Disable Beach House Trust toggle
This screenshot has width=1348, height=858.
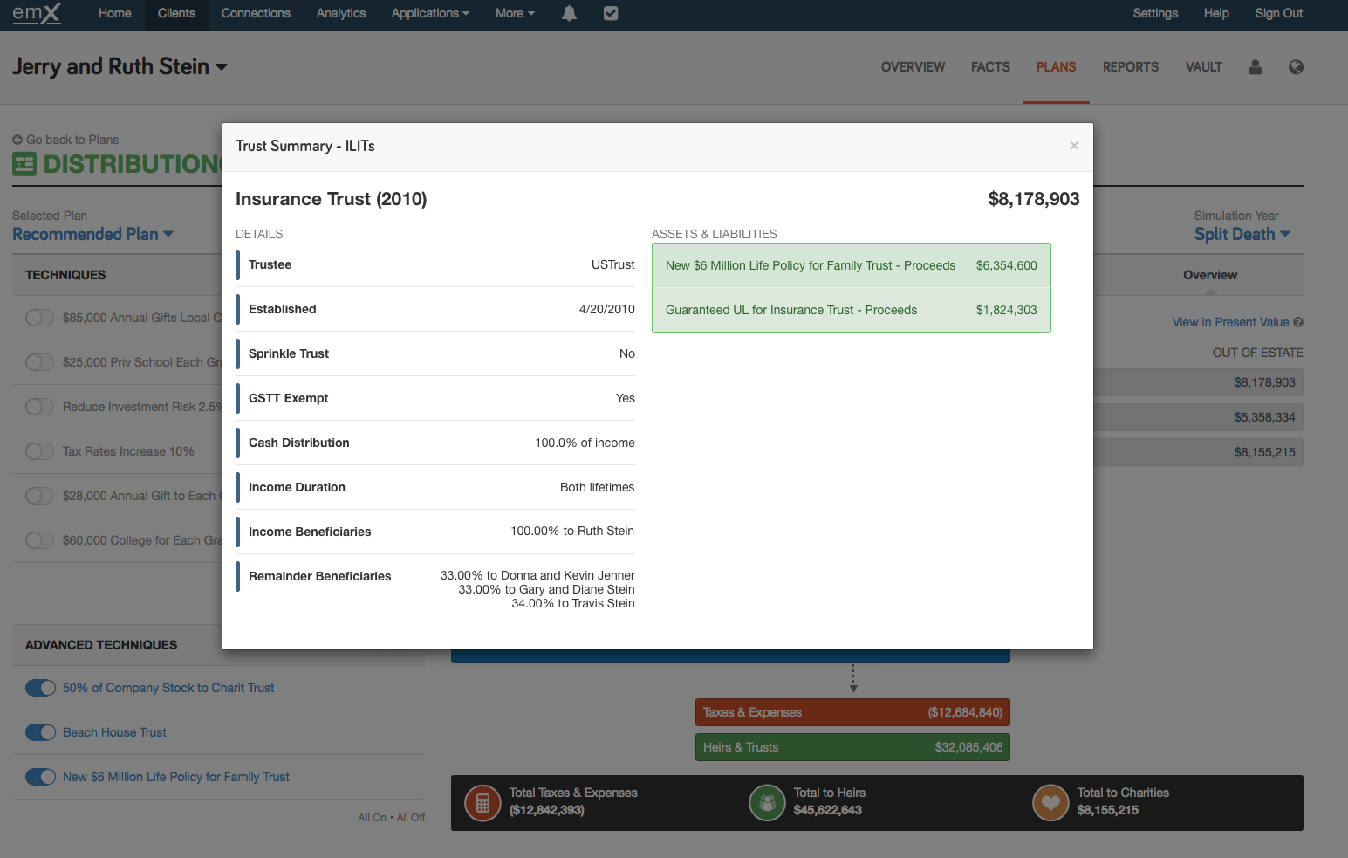[40, 732]
